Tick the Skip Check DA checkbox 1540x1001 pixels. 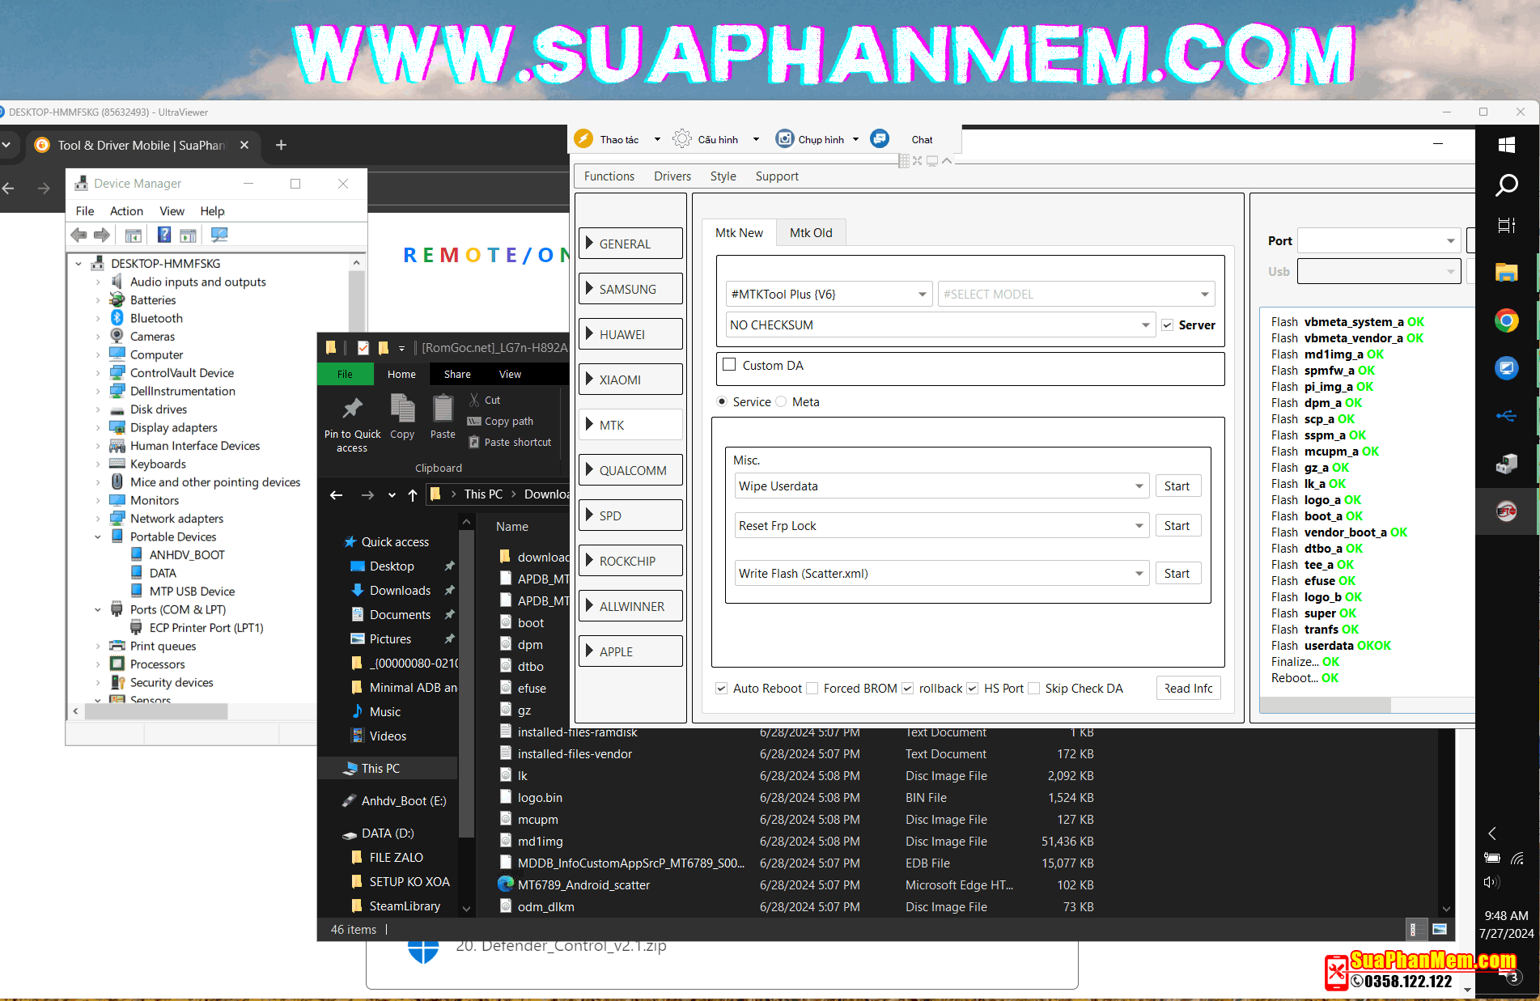pyautogui.click(x=1033, y=689)
